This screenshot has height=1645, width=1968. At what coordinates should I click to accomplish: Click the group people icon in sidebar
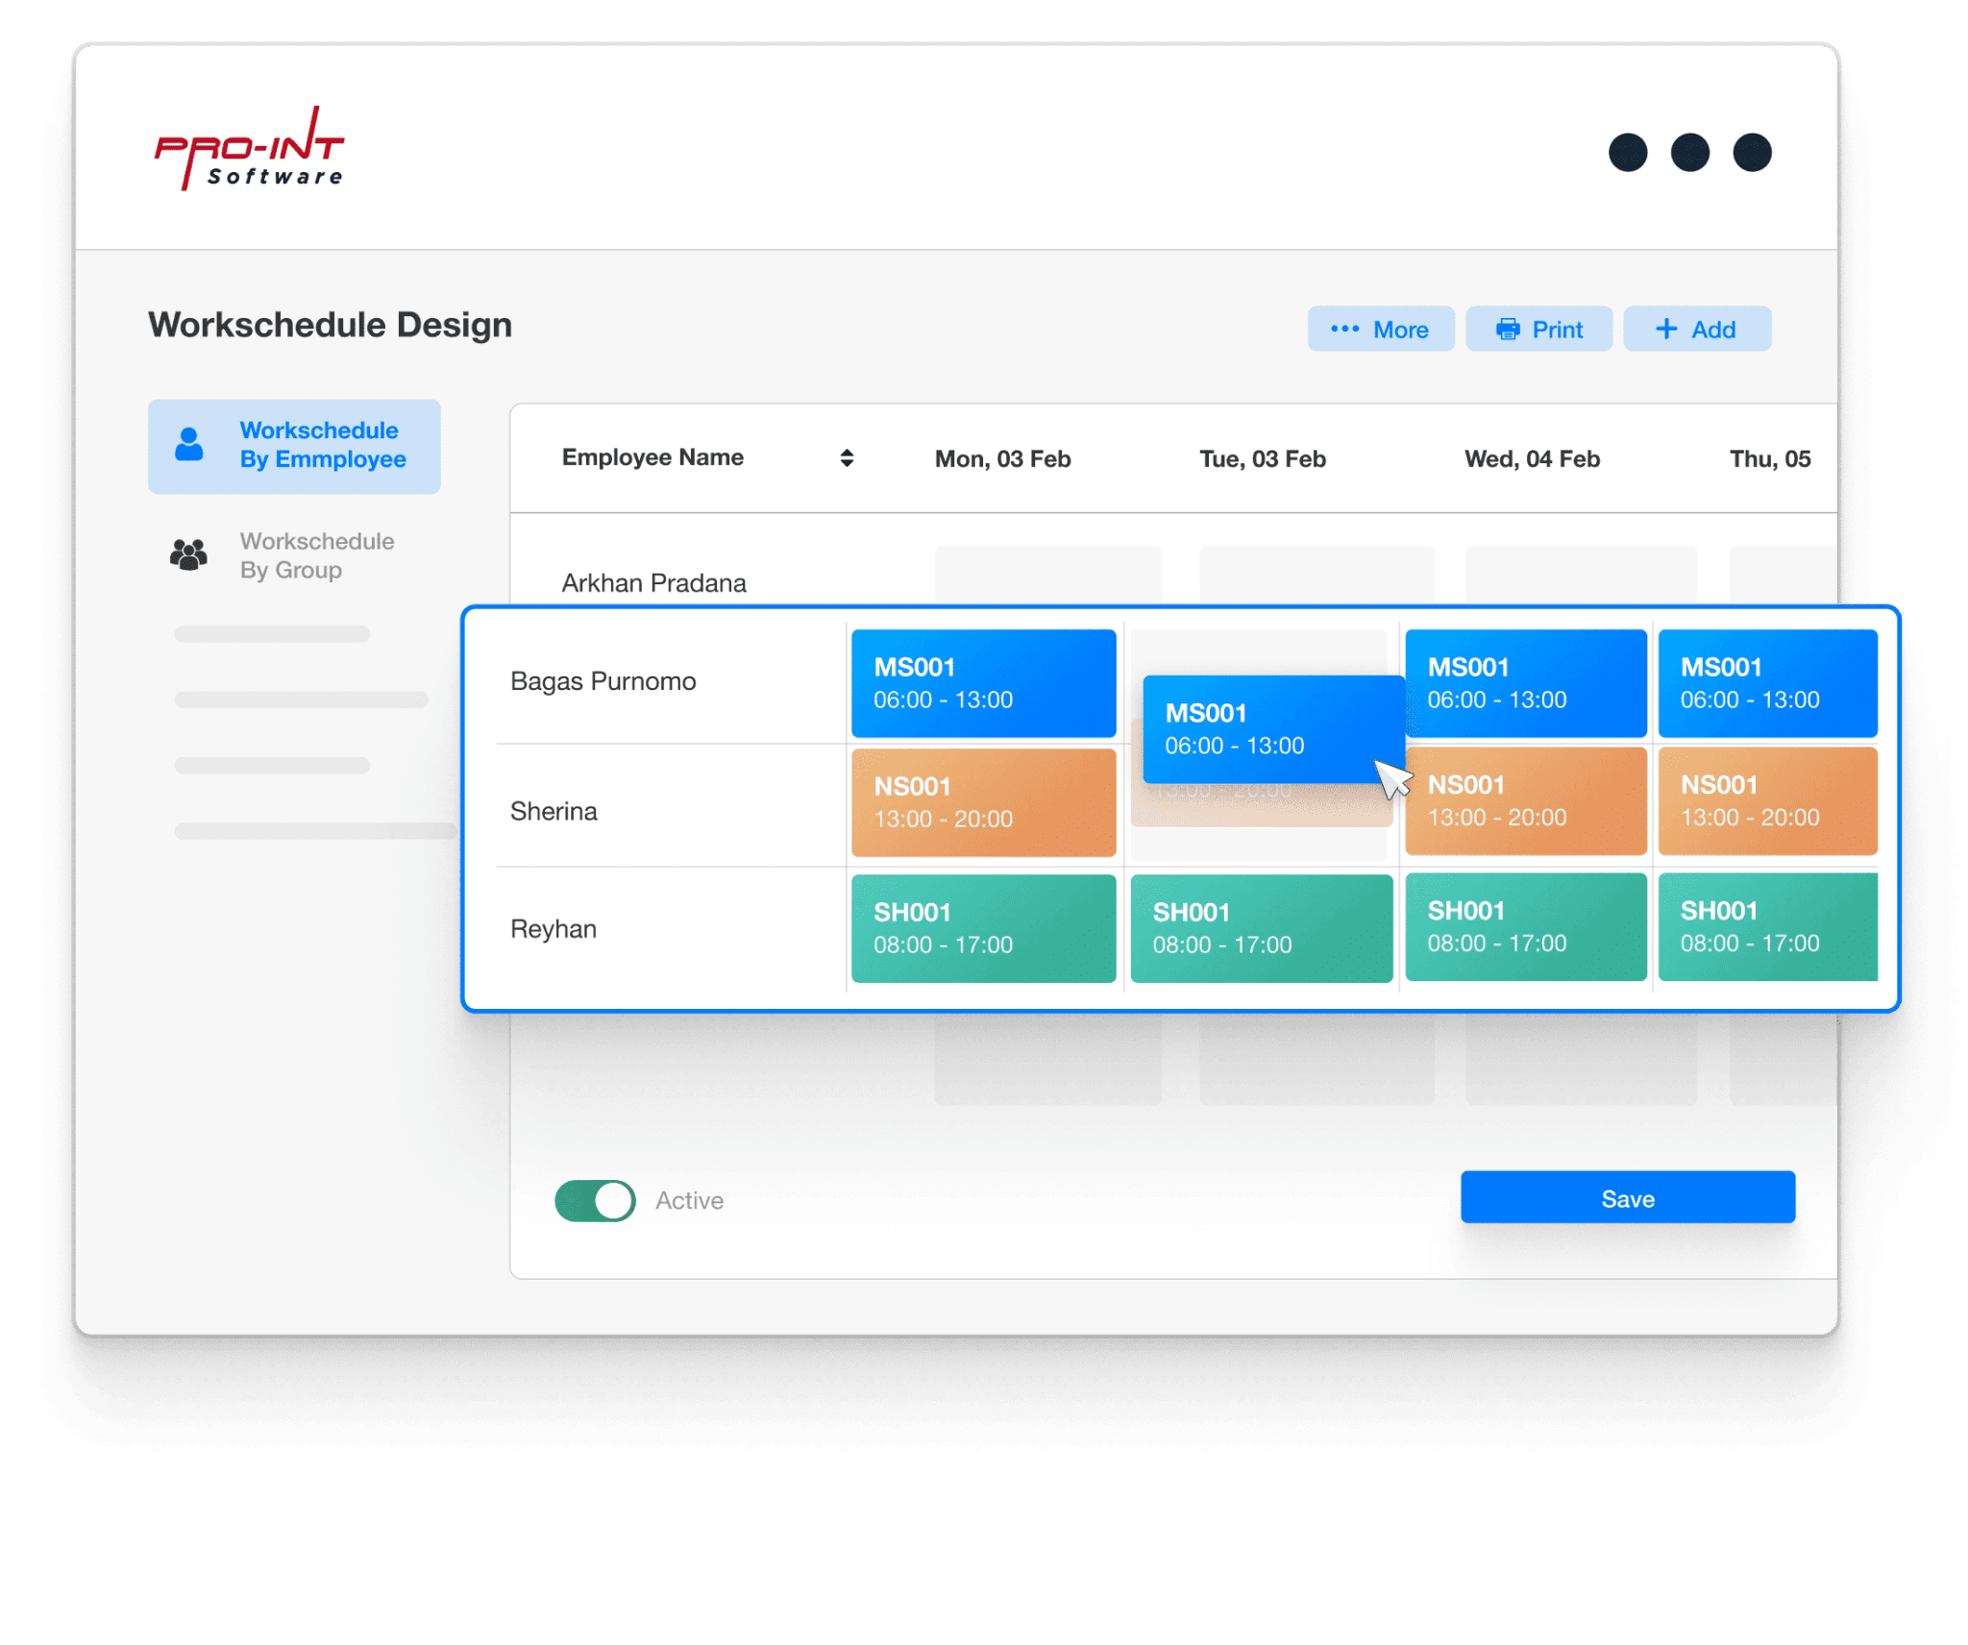[189, 554]
